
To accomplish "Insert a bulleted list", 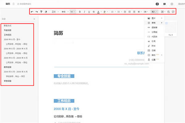I will [x=119, y=12].
